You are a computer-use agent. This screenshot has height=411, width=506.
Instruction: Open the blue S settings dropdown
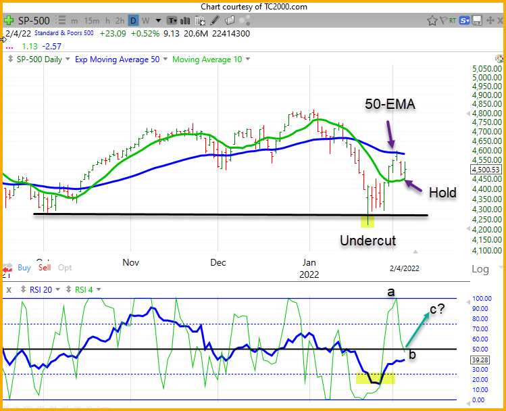tap(464, 21)
